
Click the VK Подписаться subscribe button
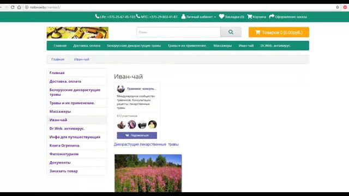[137, 136]
